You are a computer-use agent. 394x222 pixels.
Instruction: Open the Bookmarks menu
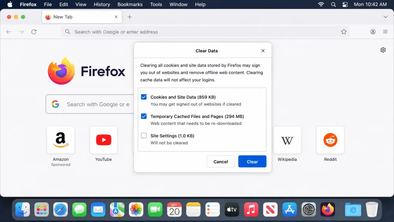click(130, 4)
